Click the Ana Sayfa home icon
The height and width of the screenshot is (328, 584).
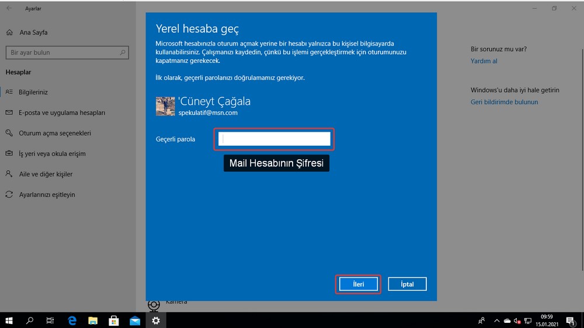click(x=9, y=33)
